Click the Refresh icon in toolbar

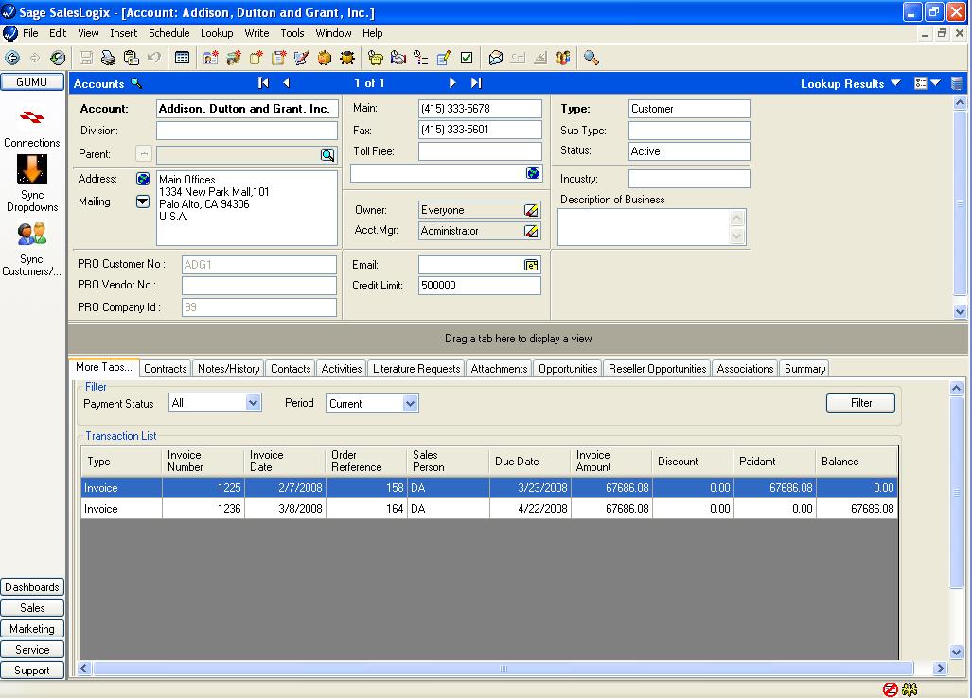tap(57, 59)
